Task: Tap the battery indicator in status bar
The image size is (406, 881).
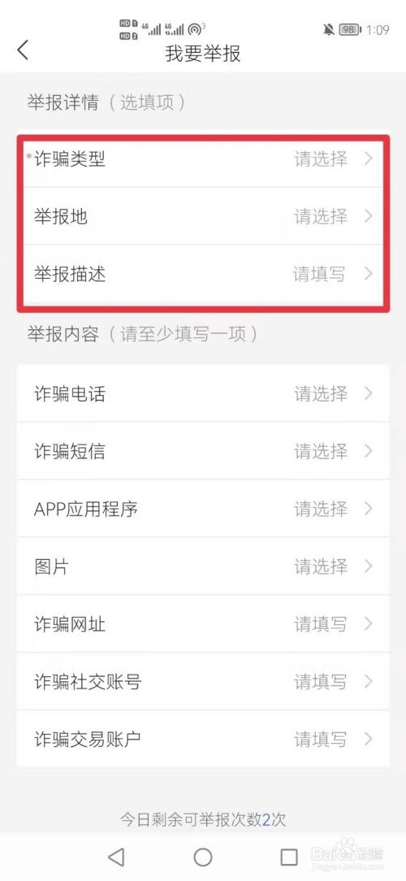Action: (x=350, y=30)
